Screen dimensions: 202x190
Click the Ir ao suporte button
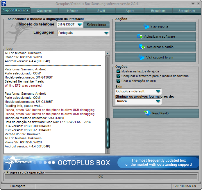[x=155, y=26]
